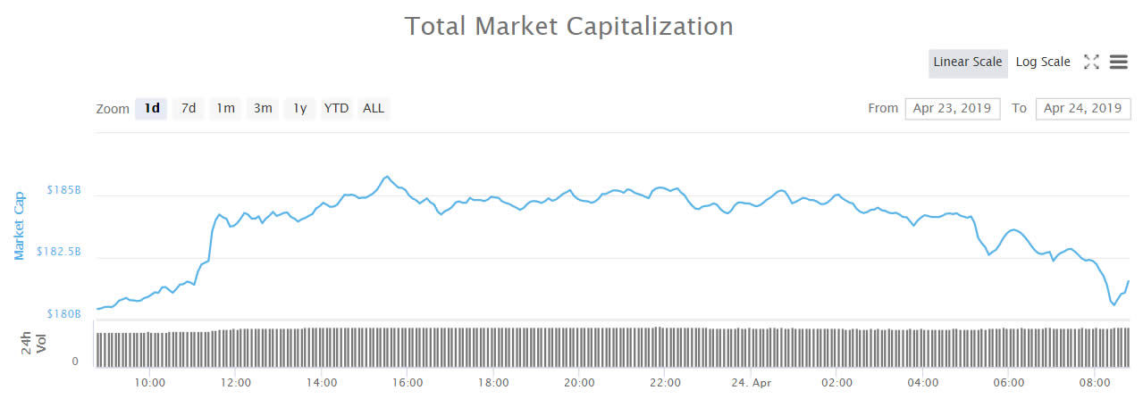Click the market cap peak on line

click(386, 177)
